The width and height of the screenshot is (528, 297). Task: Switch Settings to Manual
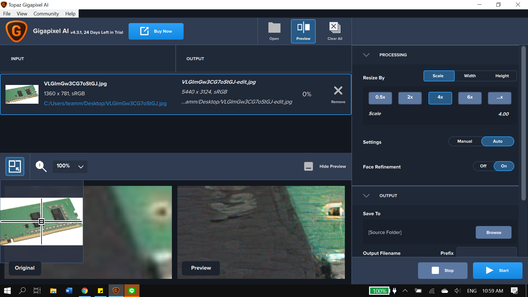click(465, 141)
